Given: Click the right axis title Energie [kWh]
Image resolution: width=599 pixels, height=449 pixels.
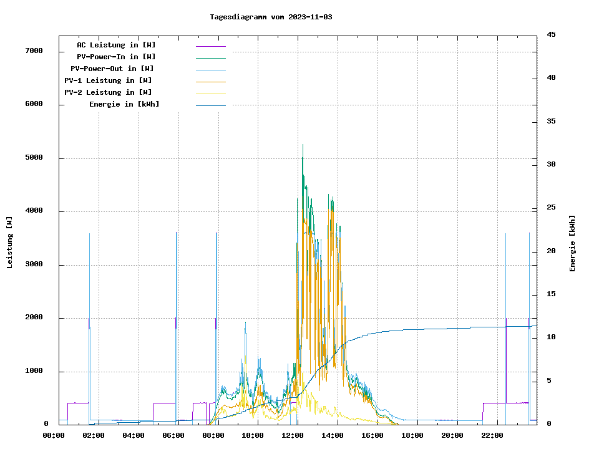Looking at the screenshot, I should click(573, 243).
